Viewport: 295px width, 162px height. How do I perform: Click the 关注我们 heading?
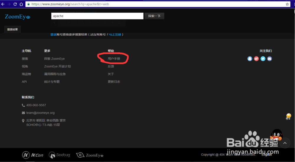tap(266, 51)
